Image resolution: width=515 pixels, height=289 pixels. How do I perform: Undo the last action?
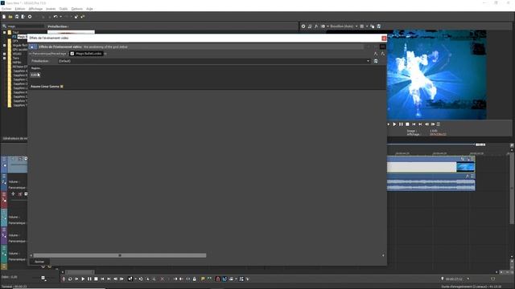[56, 16]
